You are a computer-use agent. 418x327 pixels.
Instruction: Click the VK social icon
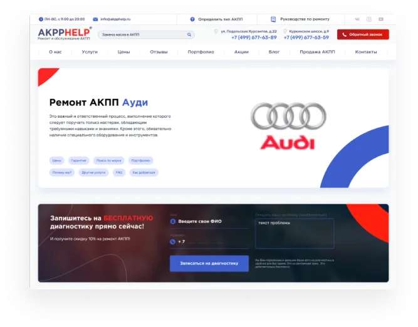click(357, 19)
